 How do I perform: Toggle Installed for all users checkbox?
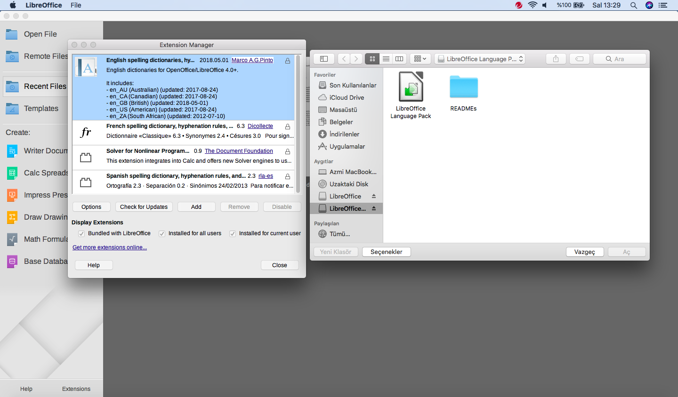tap(162, 234)
